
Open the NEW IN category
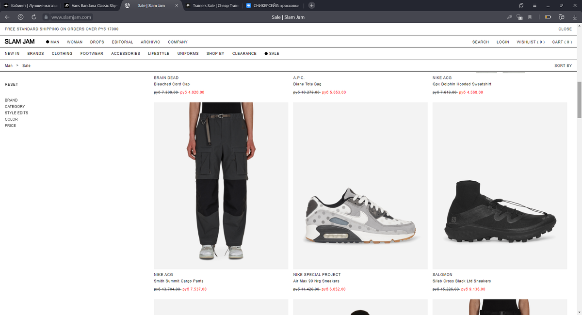click(x=12, y=54)
